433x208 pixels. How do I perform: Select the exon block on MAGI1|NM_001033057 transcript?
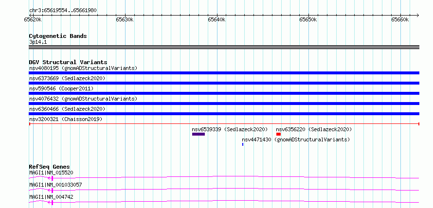tap(52, 191)
